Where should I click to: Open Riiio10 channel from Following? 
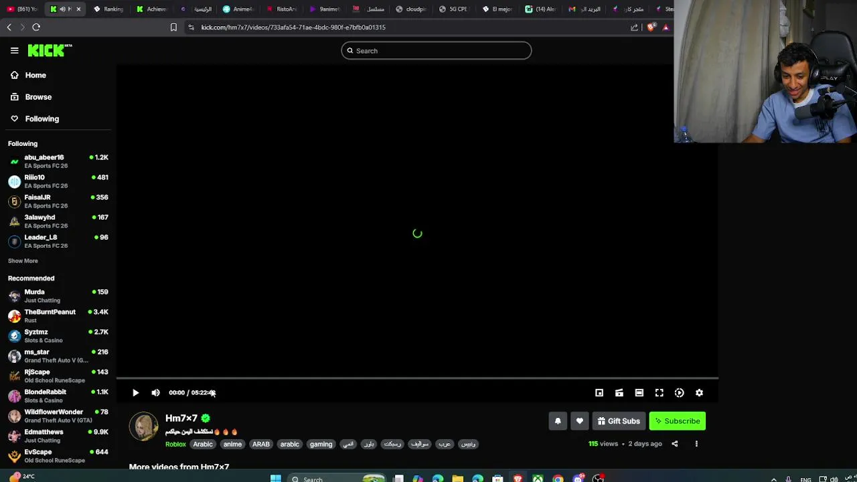[x=58, y=181]
